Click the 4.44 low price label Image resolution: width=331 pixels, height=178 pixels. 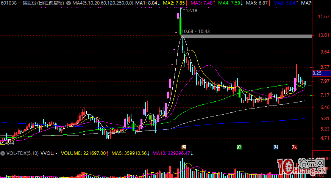pyautogui.click(x=10, y=143)
